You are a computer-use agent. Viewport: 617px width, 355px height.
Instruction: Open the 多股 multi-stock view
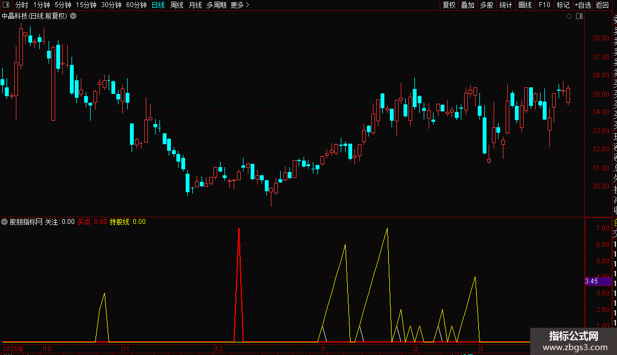click(487, 5)
